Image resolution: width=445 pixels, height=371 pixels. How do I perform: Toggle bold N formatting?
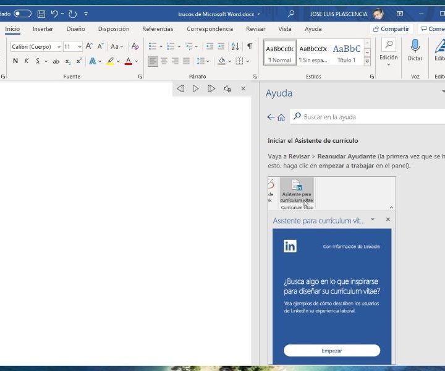[15, 61]
